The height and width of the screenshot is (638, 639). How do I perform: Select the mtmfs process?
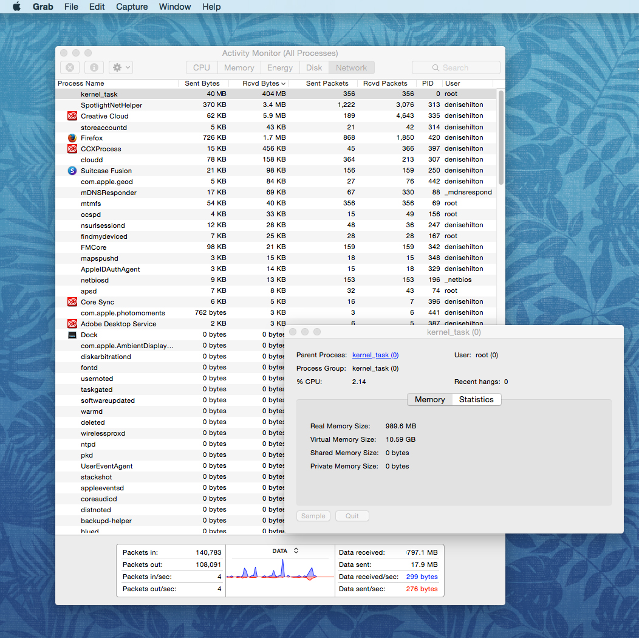coord(276,203)
